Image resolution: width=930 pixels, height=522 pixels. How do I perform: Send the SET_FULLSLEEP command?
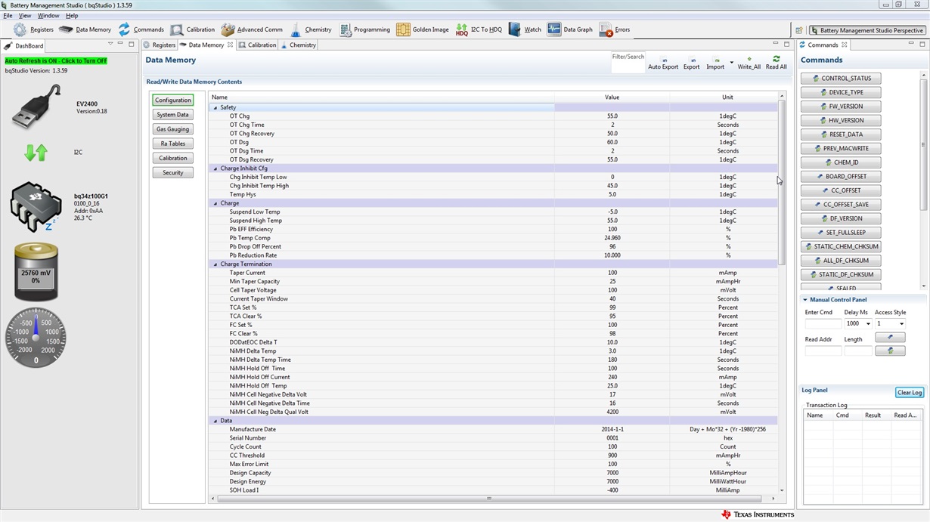pyautogui.click(x=841, y=233)
